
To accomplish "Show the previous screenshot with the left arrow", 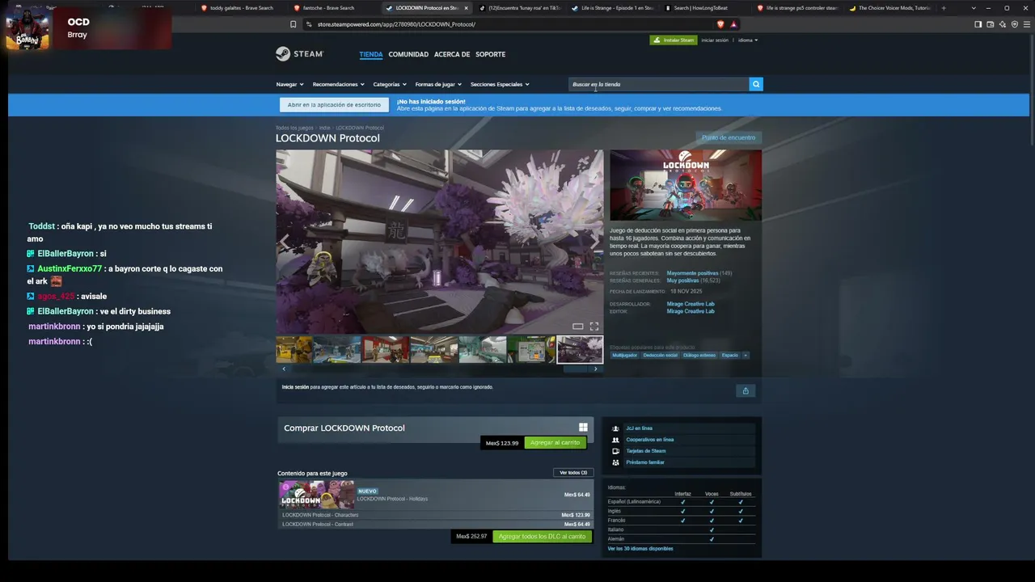I will coord(285,241).
